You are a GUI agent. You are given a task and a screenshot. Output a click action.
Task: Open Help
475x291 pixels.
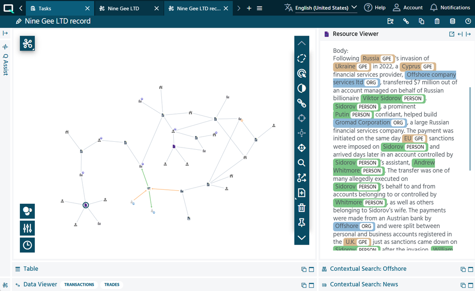[x=374, y=7]
